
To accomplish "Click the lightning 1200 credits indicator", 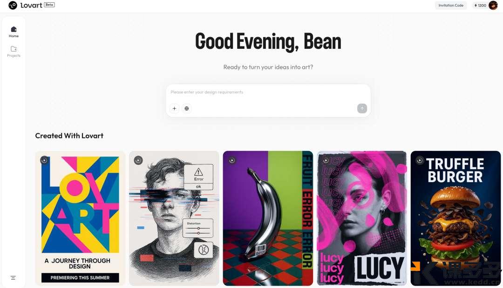I will click(480, 6).
